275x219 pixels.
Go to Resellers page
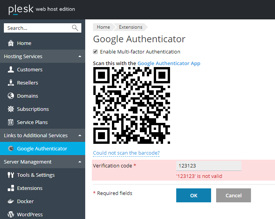43,83
